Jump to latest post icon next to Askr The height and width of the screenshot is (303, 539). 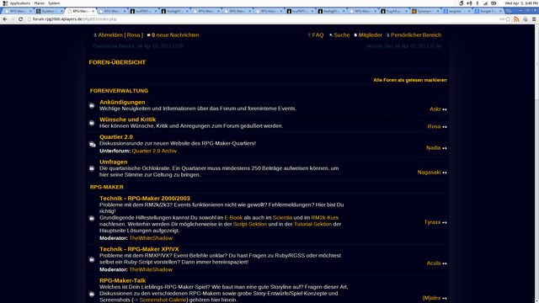coord(445,109)
